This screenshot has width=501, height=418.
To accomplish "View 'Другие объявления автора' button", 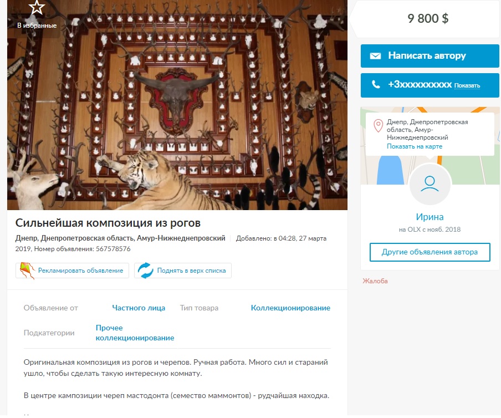I will coord(430,252).
